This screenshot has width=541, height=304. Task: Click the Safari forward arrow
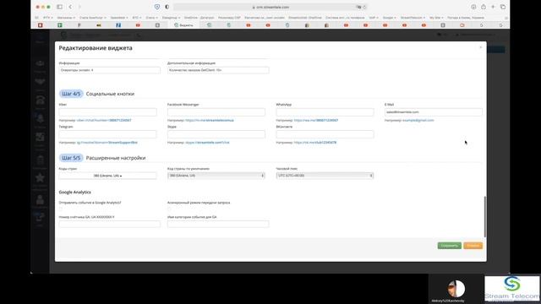(79, 7)
